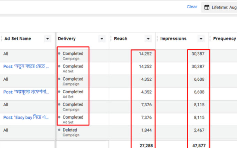
Task: Open the Bengali ad set post link with reach 4,352
Action: [x=26, y=92]
